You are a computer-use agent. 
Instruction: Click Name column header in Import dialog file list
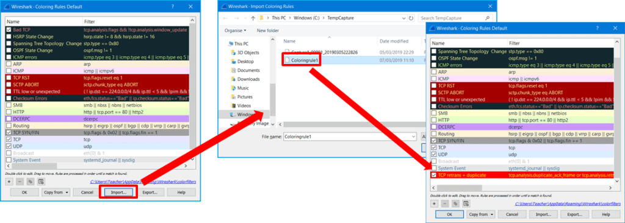(329, 41)
